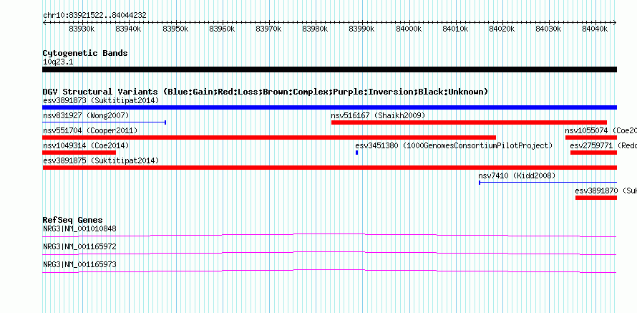Open esv3891870 variant label

coord(606,191)
